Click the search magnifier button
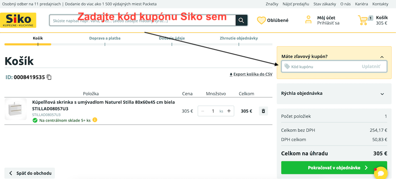Viewport: 396px width, 179px height. pyautogui.click(x=241, y=20)
